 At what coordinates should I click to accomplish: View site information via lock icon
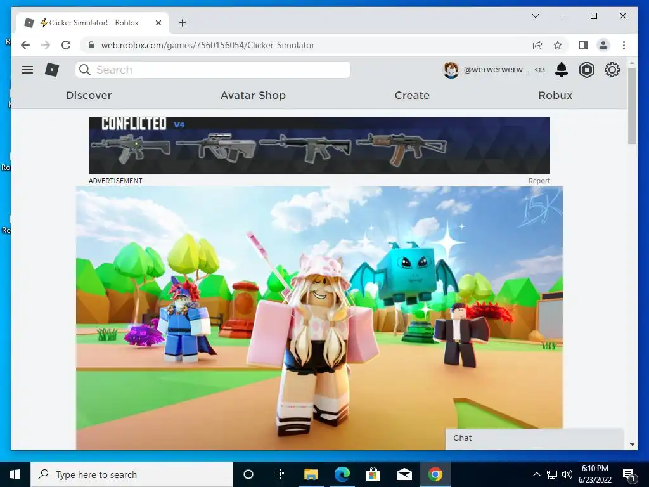click(x=91, y=45)
